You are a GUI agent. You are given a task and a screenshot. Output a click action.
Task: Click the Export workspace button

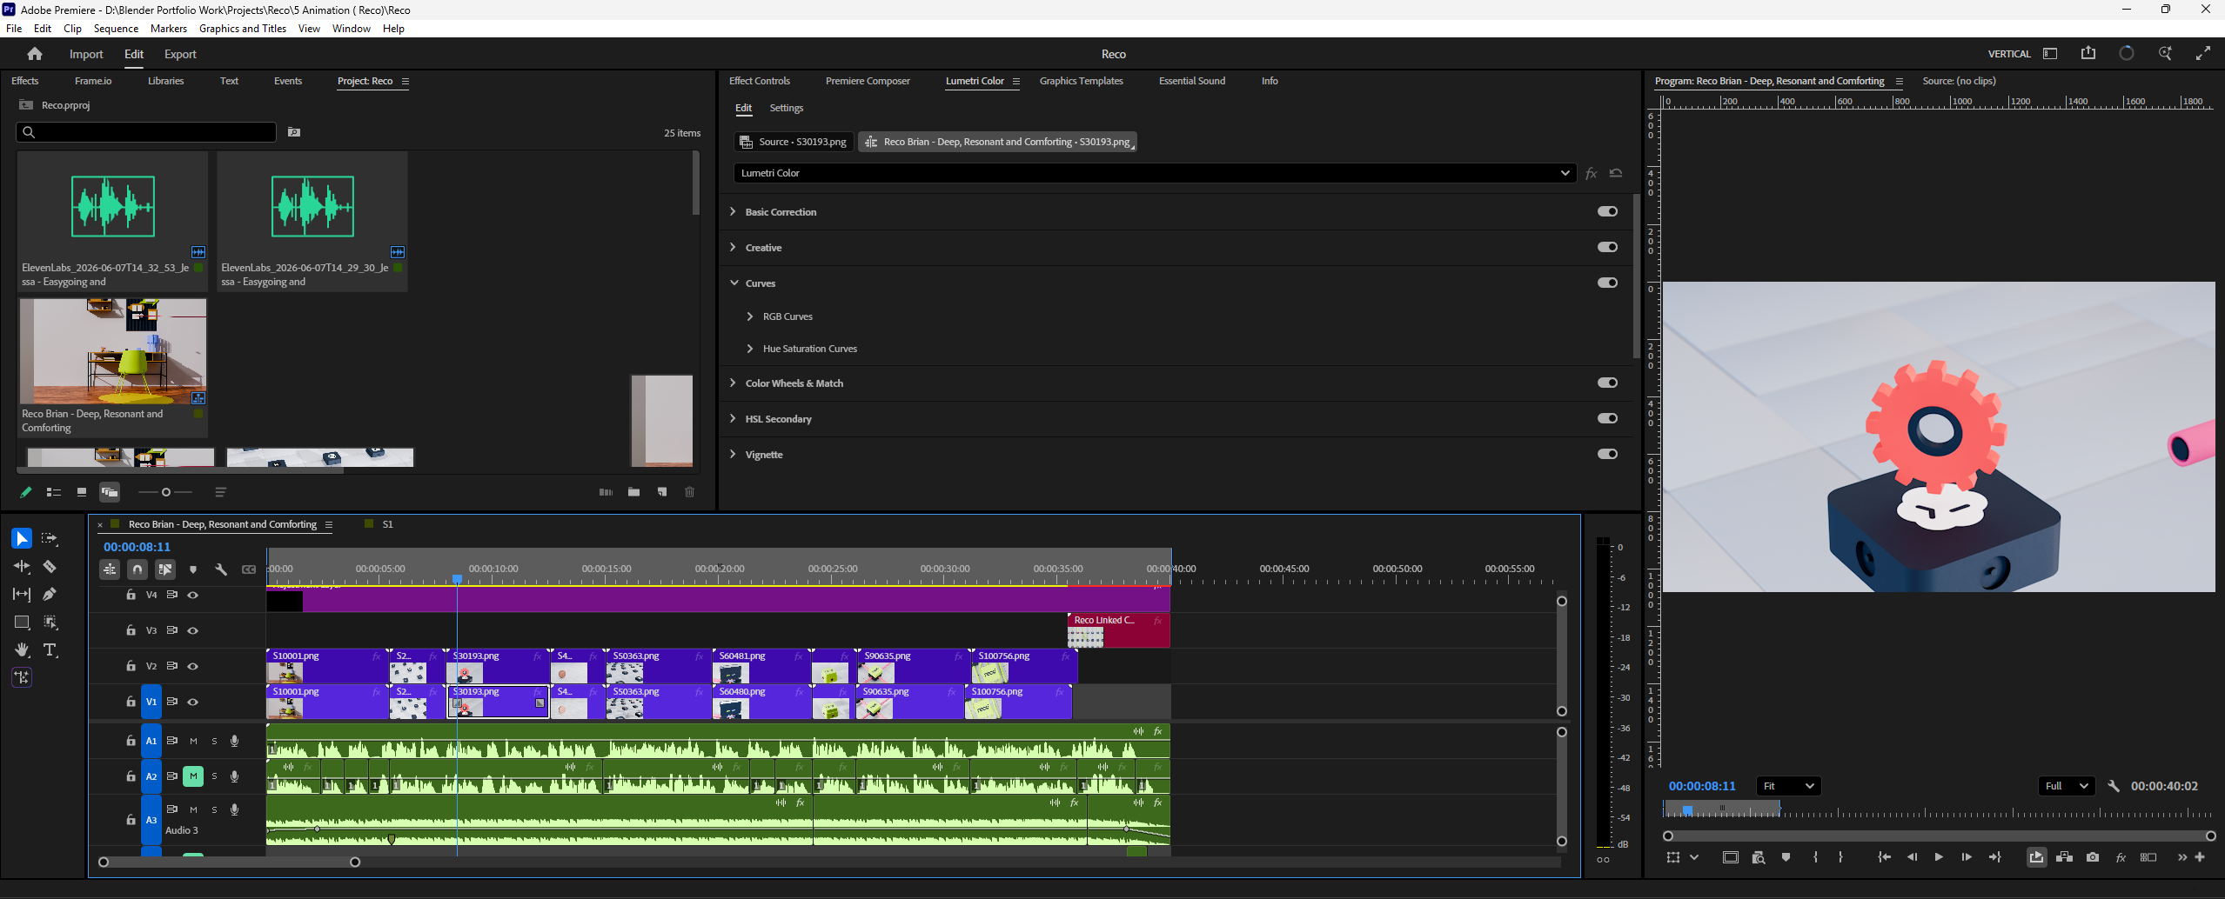180,54
